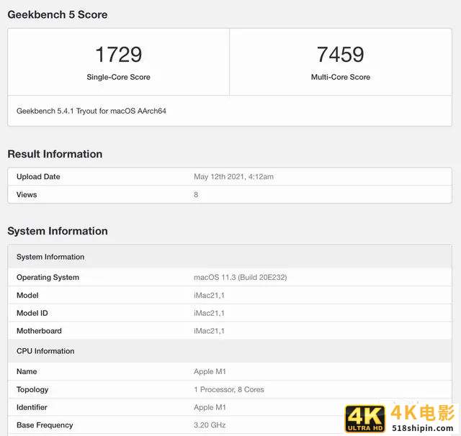Click the May 12th 2021 upload date value

pos(233,177)
